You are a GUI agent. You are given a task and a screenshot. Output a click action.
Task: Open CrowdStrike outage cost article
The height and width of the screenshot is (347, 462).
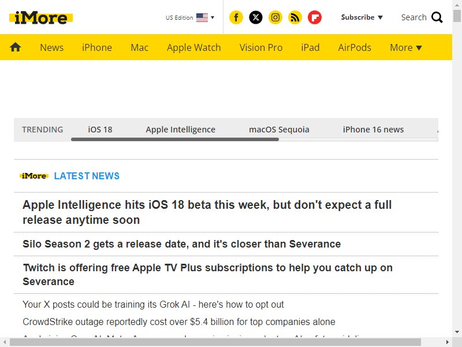(x=179, y=322)
